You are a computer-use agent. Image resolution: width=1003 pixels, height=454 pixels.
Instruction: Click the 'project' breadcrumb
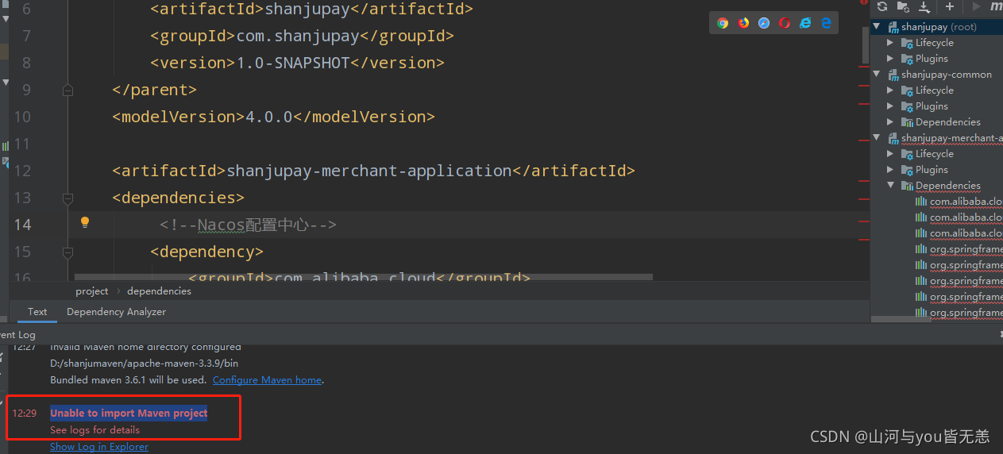pos(92,291)
